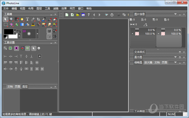Click the printer icon in toolbar
The image size is (189, 118).
click(x=112, y=15)
